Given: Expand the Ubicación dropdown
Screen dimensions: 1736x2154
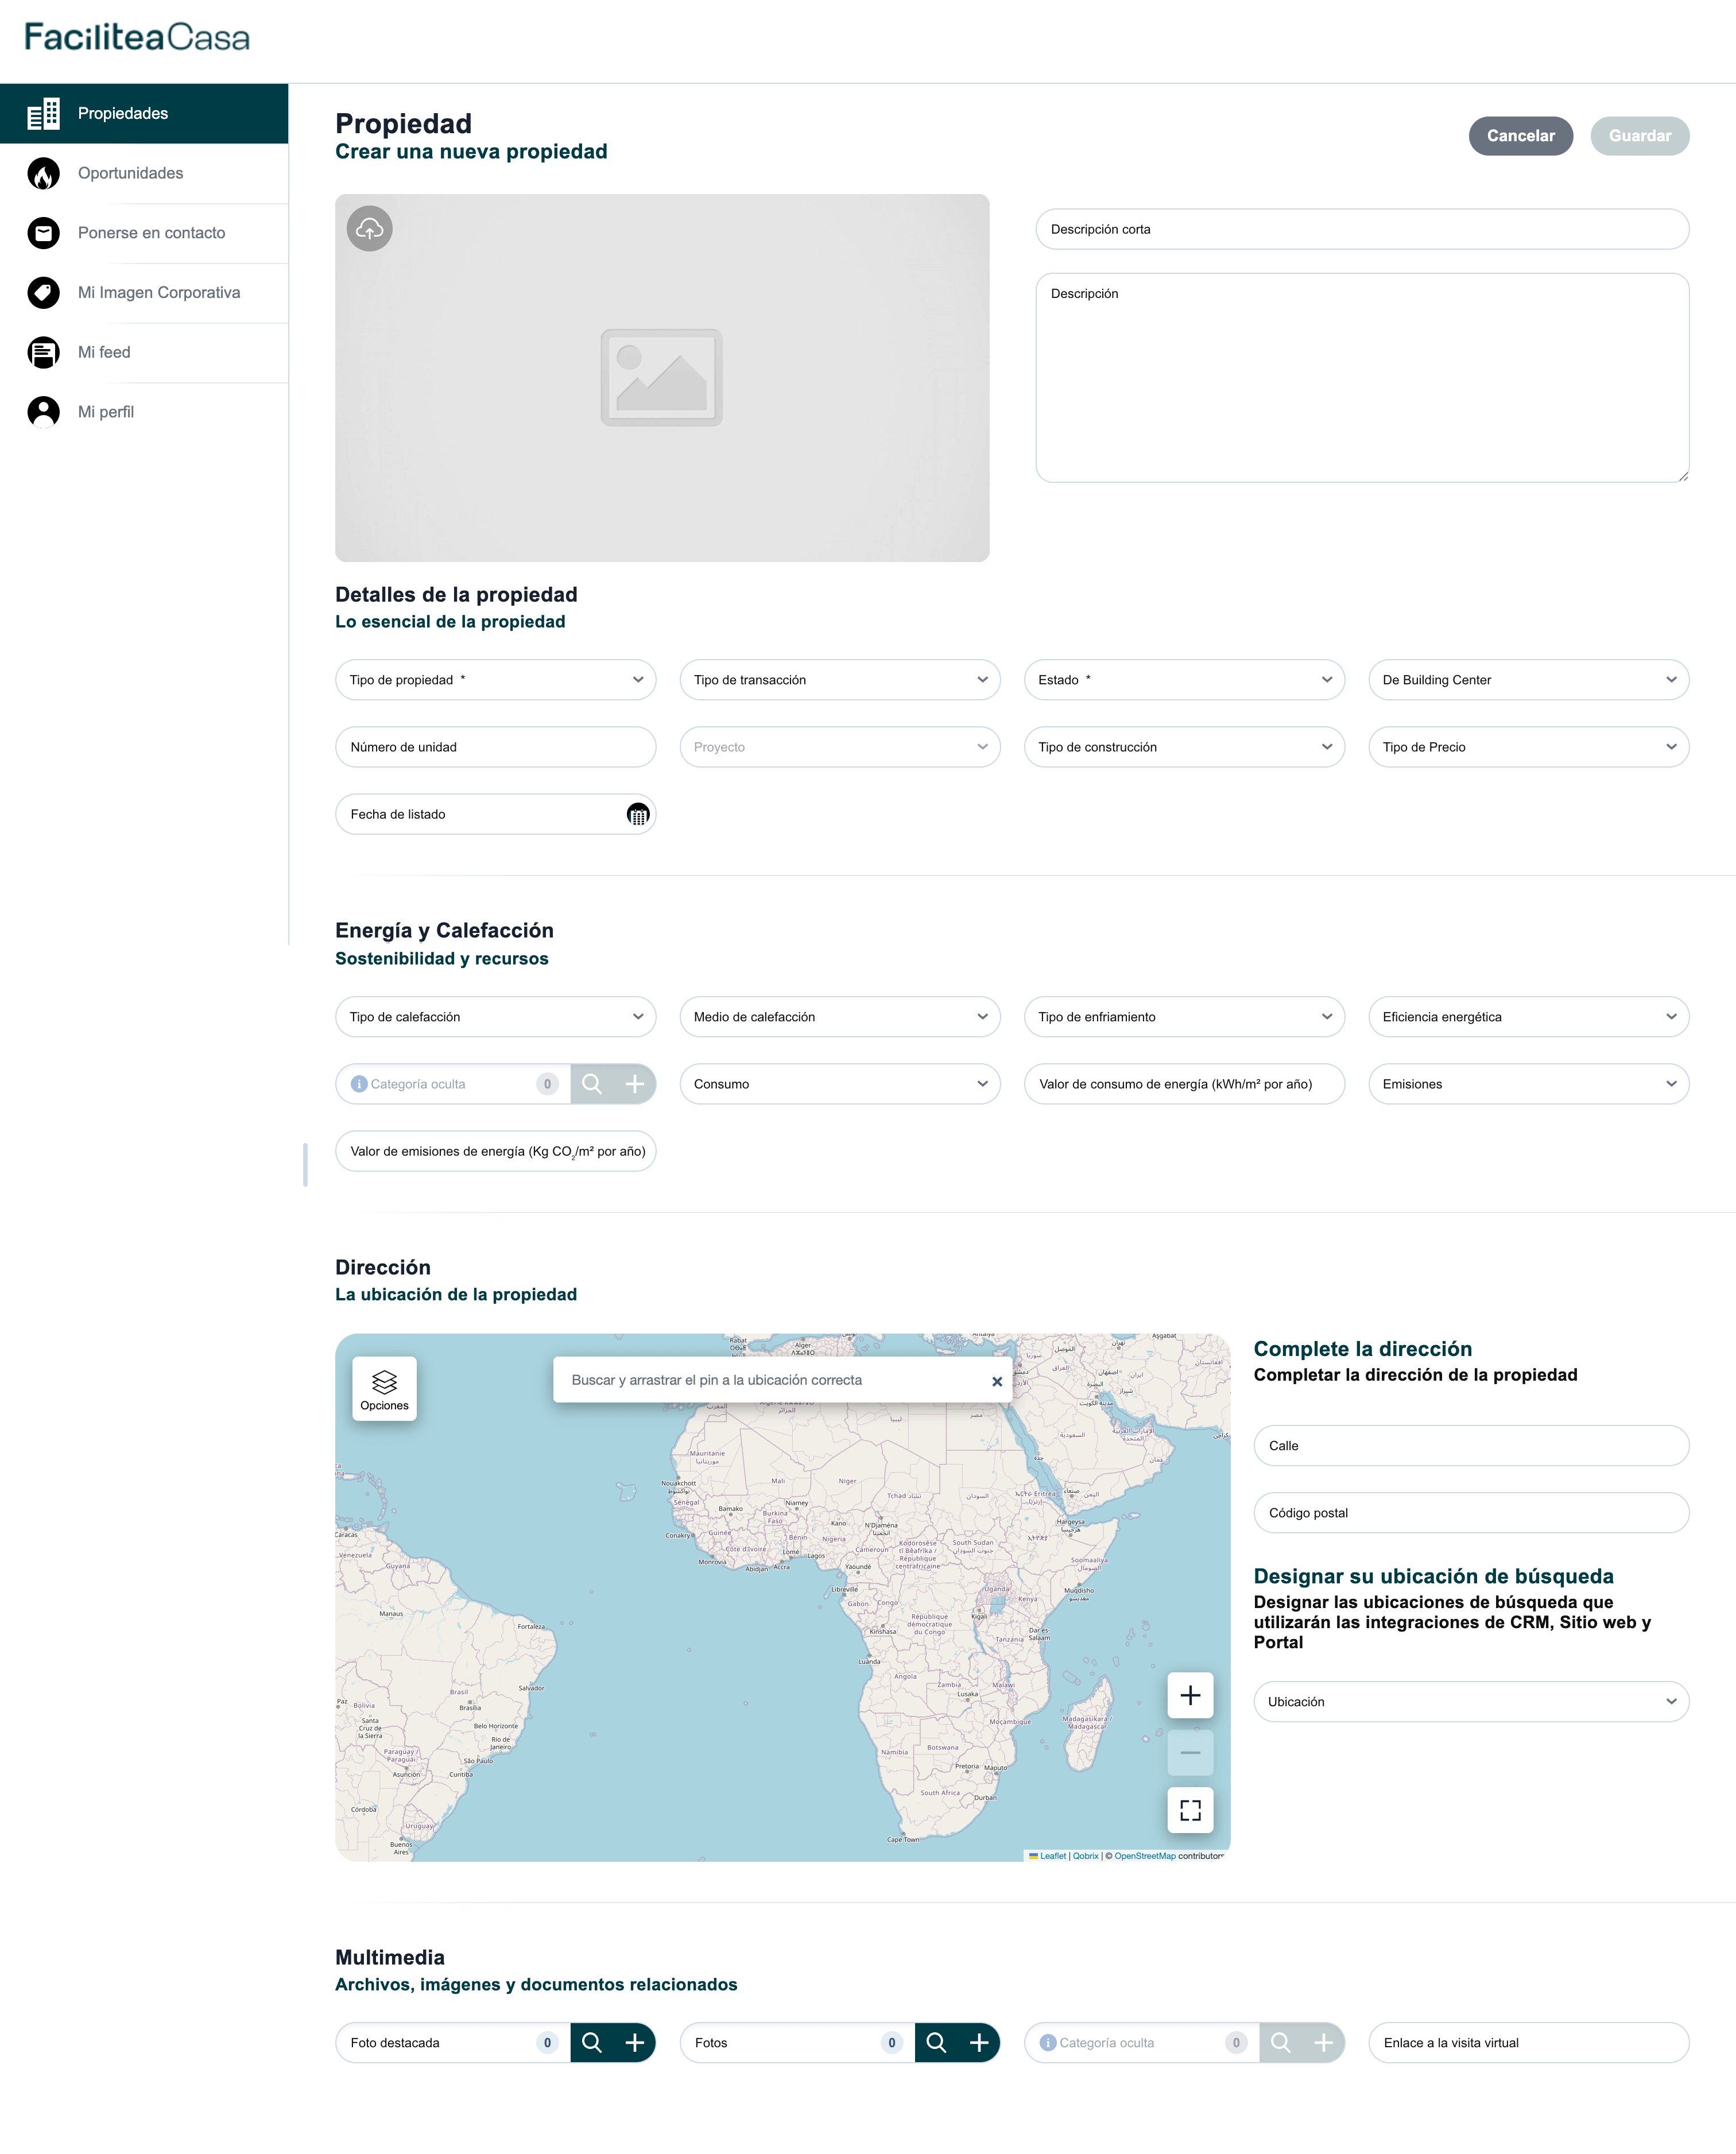Looking at the screenshot, I should (x=1470, y=1702).
